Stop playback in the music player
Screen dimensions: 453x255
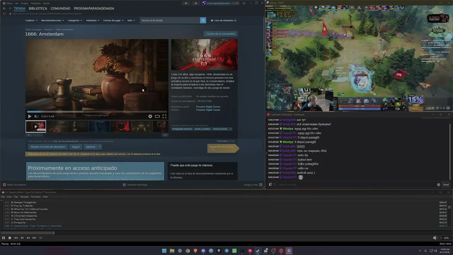click(x=10, y=238)
